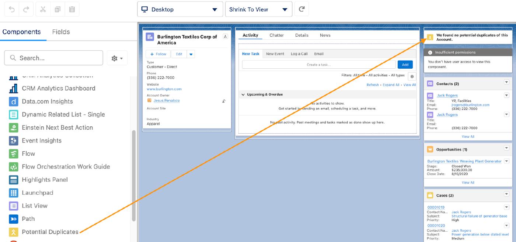Expand the Contacts related list menu
The width and height of the screenshot is (516, 242).
point(506,82)
